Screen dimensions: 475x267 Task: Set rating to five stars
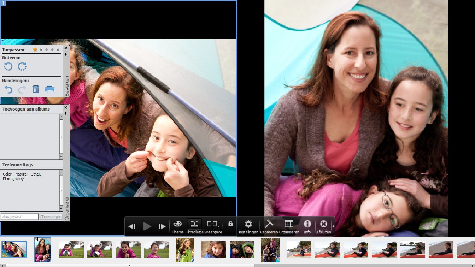(x=58, y=49)
